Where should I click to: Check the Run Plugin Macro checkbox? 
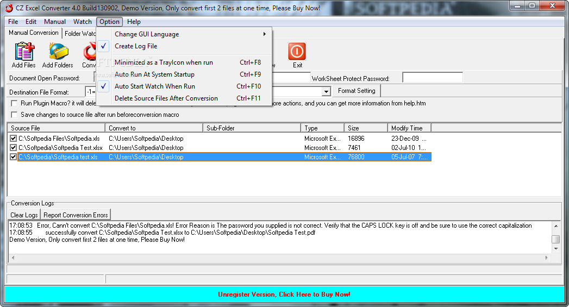click(x=14, y=103)
